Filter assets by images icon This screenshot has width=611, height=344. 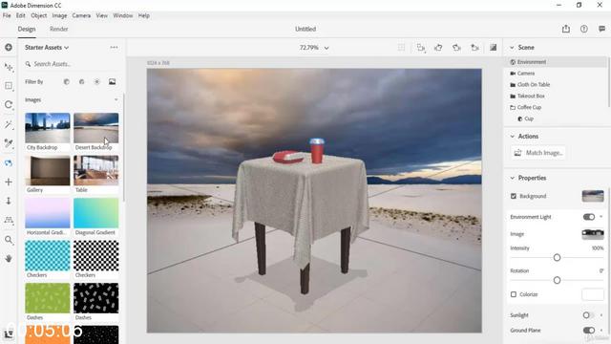[113, 82]
